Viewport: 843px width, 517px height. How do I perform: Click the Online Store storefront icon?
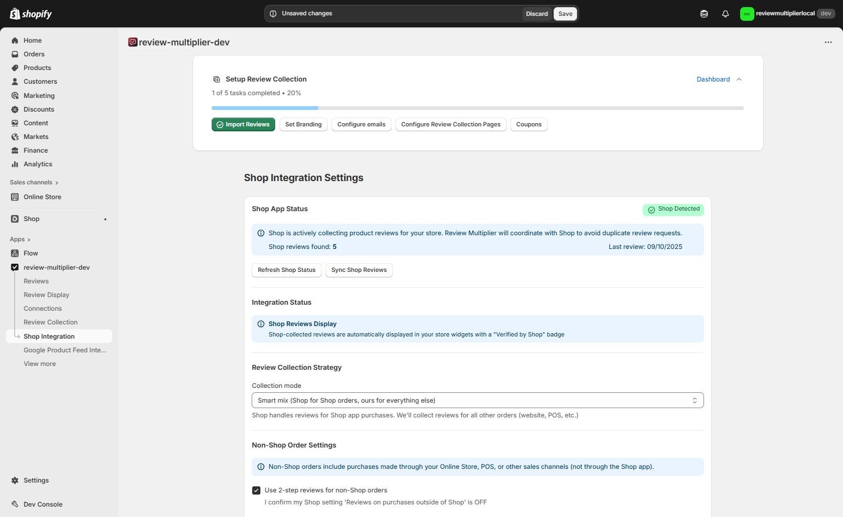[x=15, y=197]
